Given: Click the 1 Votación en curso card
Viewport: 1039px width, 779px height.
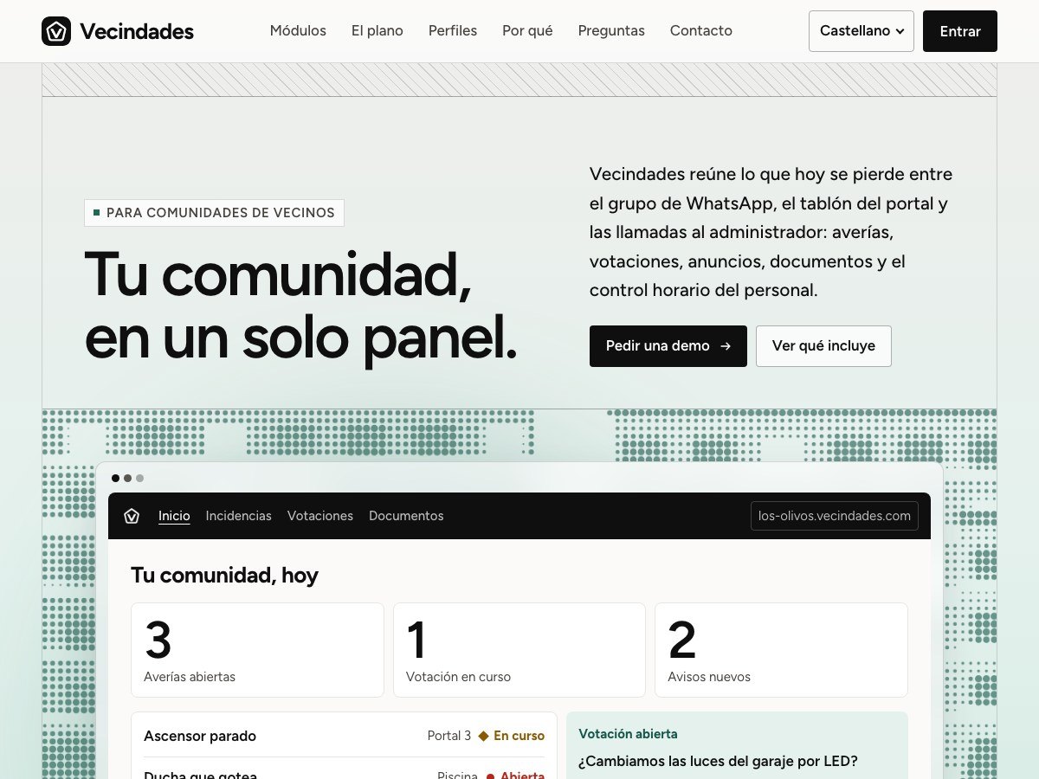Looking at the screenshot, I should point(519,650).
